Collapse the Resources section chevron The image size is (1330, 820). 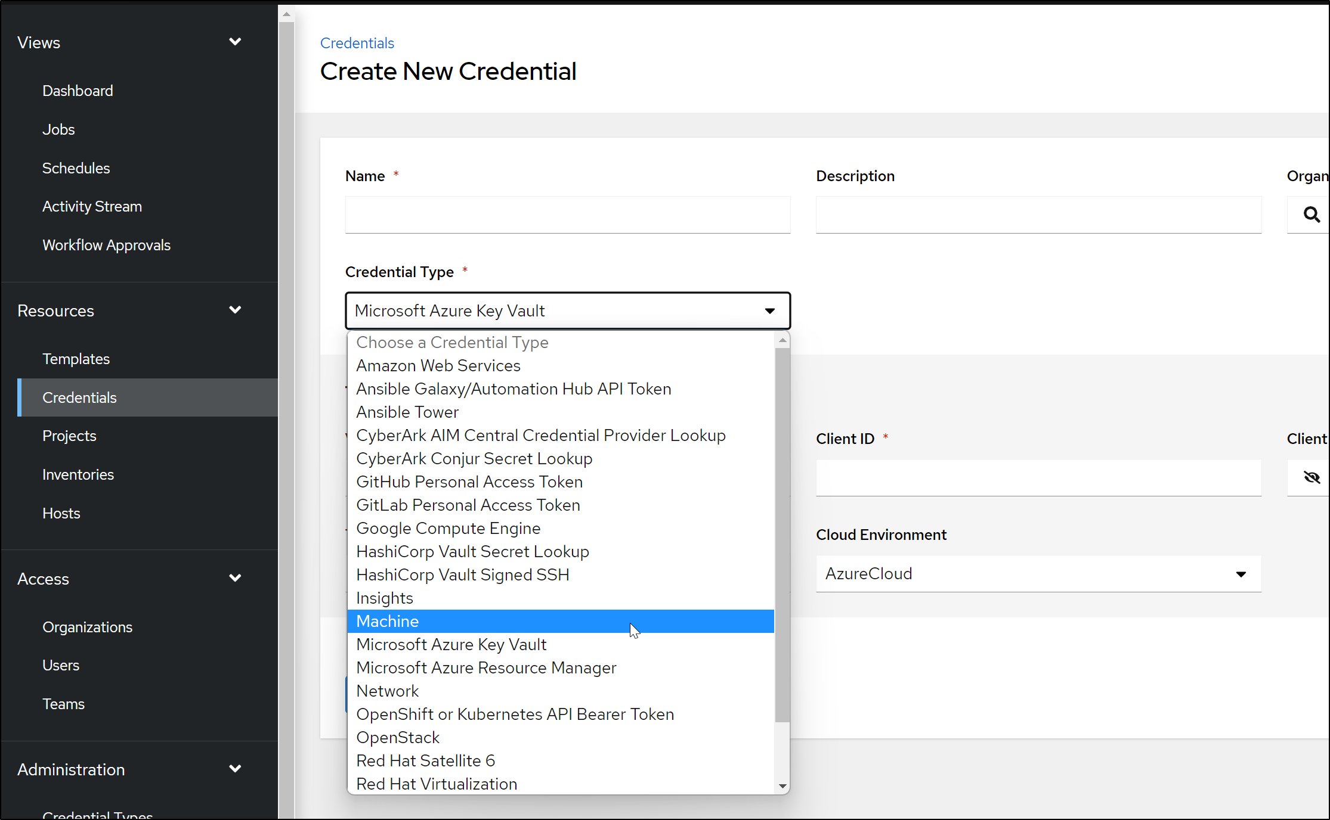[235, 310]
